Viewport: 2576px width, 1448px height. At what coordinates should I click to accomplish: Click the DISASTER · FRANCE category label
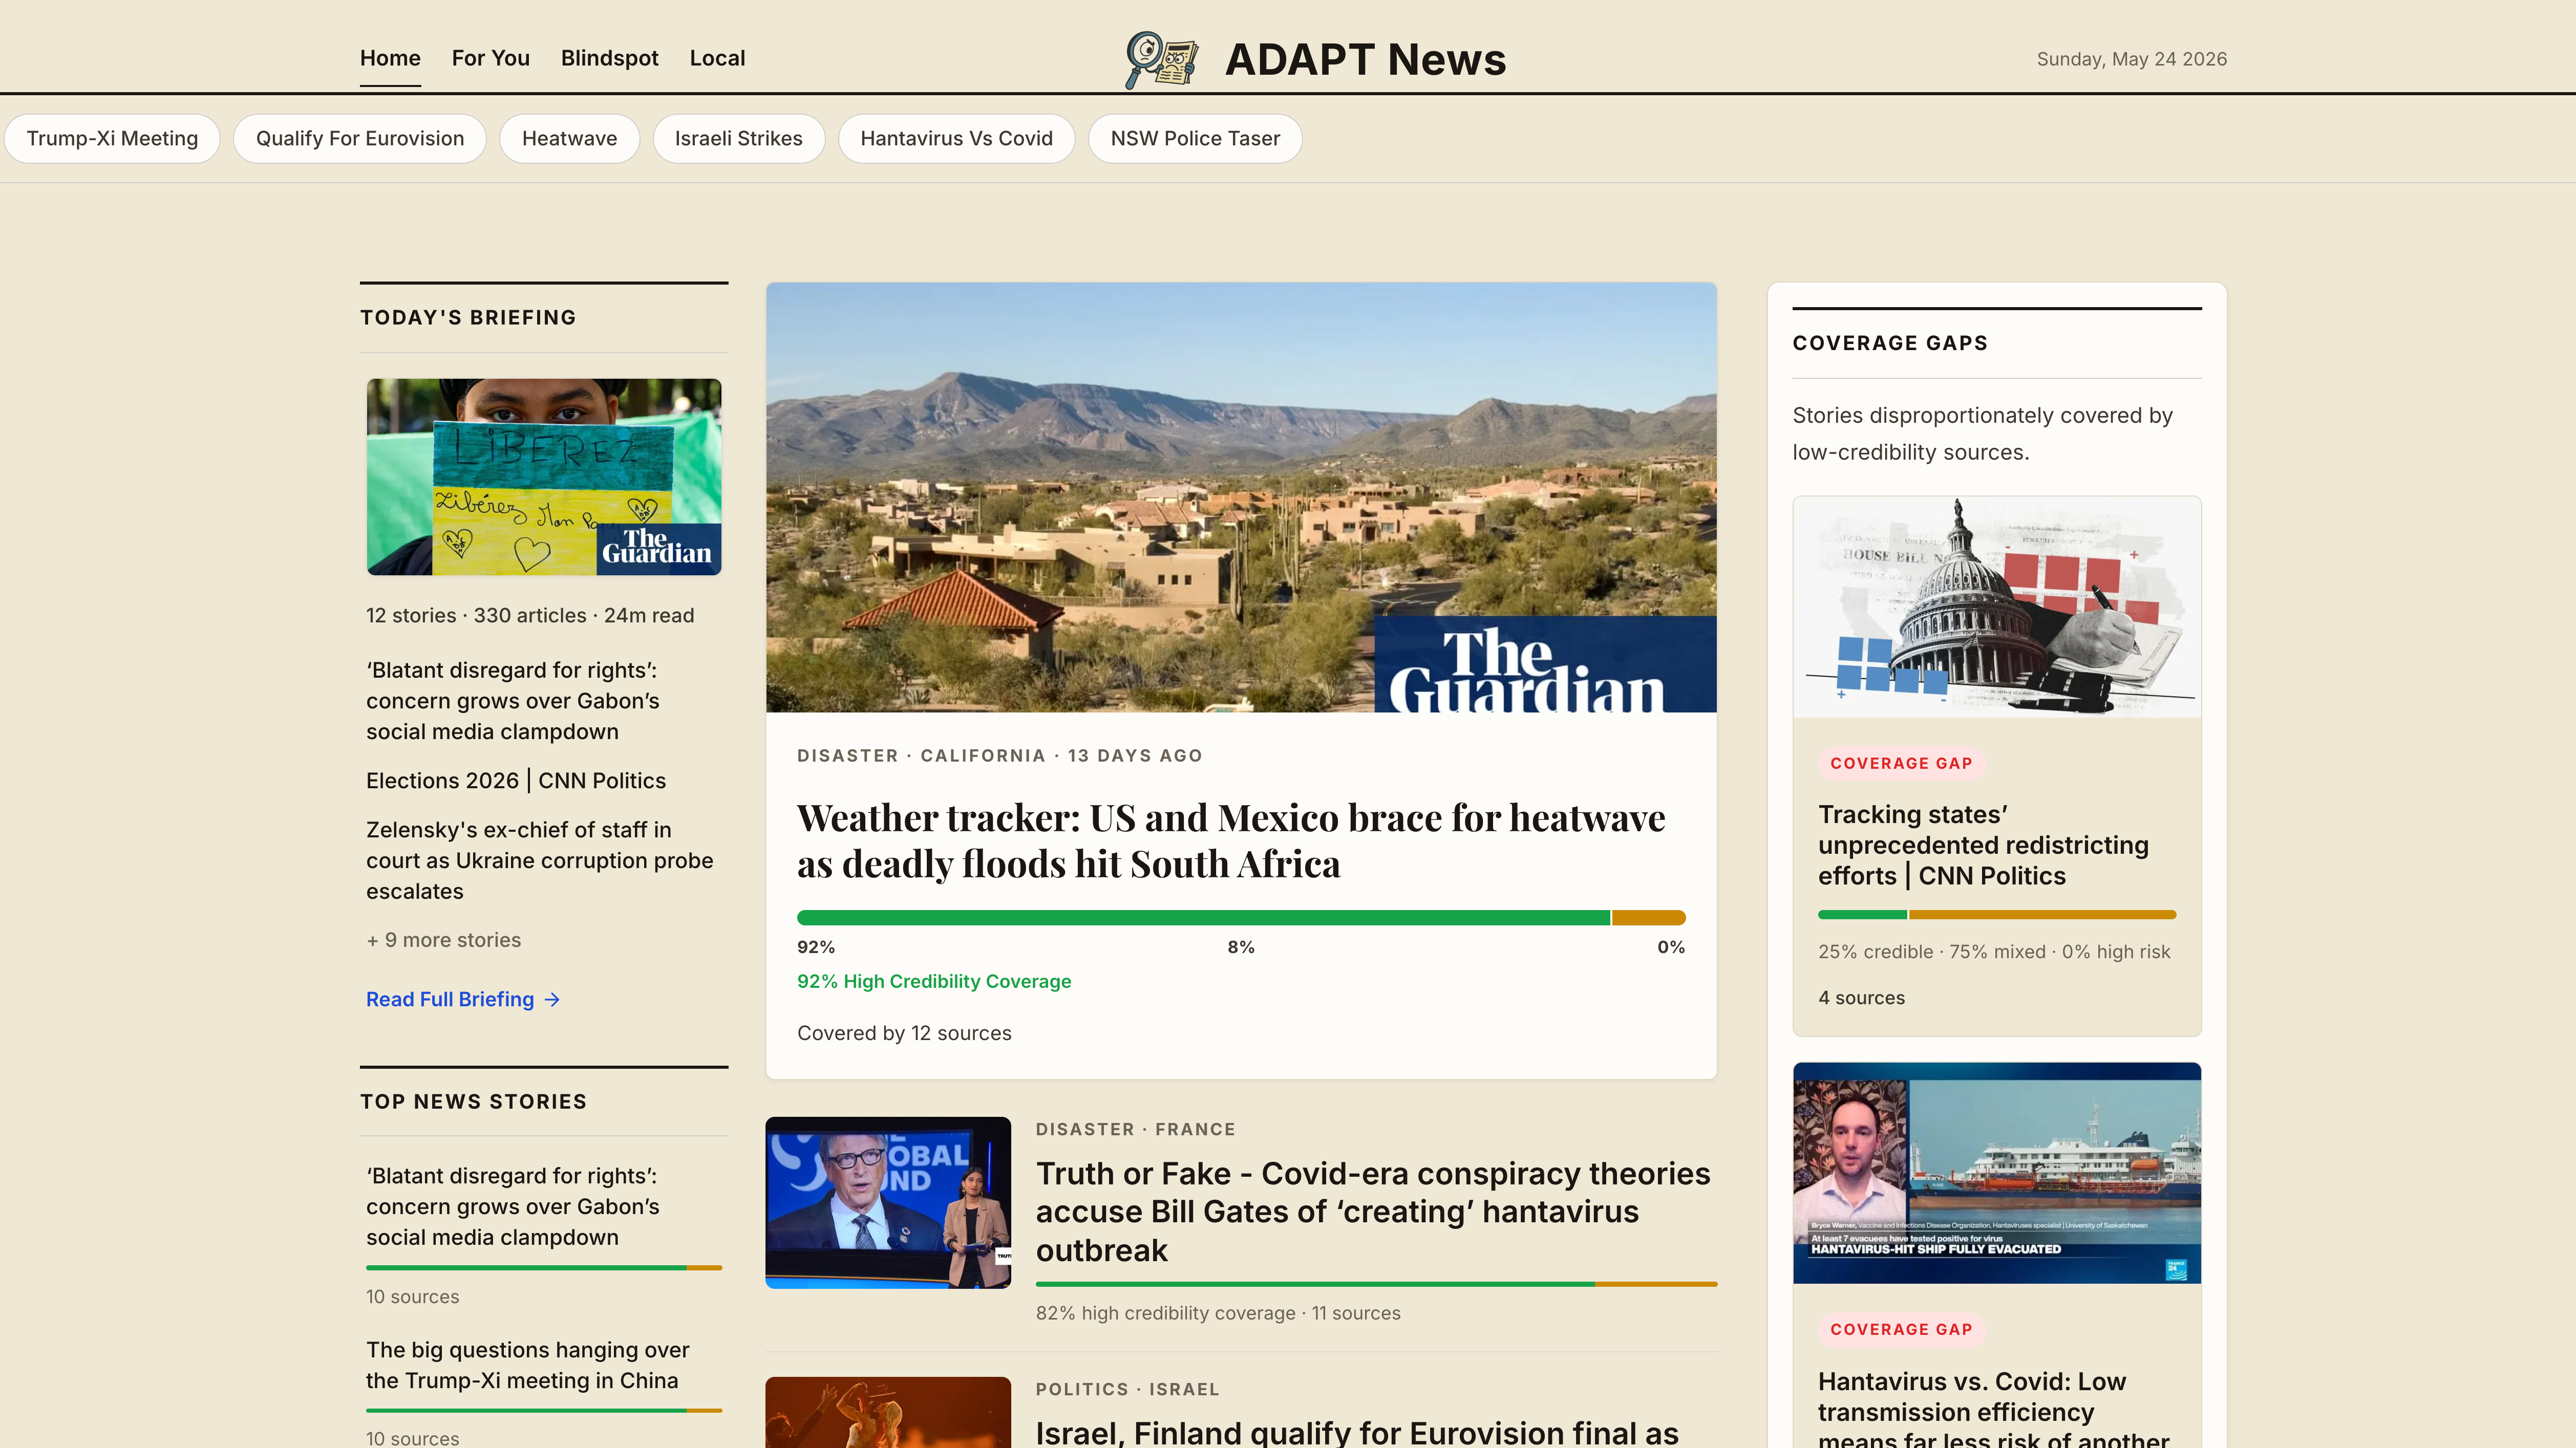[x=1135, y=1129]
